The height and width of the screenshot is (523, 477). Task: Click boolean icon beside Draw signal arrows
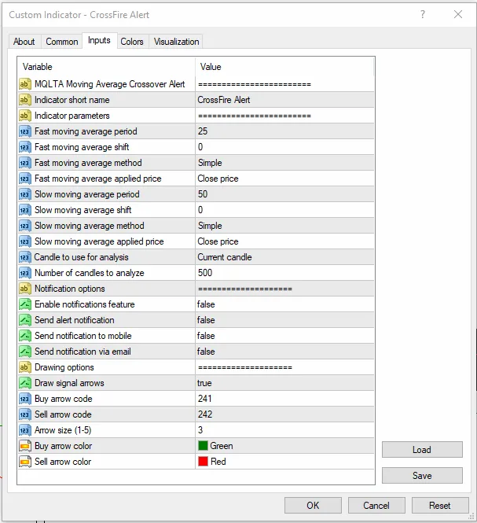(x=24, y=383)
